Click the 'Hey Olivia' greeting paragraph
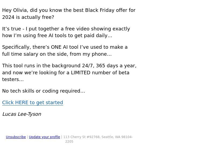This screenshot has height=165, width=215. point(69,14)
